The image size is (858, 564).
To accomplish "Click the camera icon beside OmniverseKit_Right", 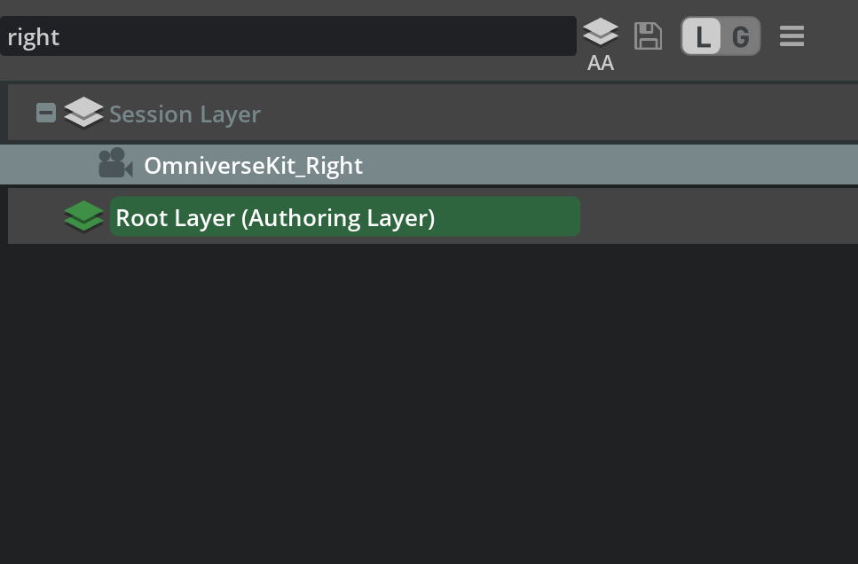I will 115,165.
